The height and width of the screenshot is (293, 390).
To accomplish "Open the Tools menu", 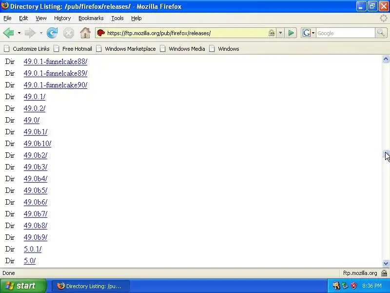I will pyautogui.click(x=117, y=18).
